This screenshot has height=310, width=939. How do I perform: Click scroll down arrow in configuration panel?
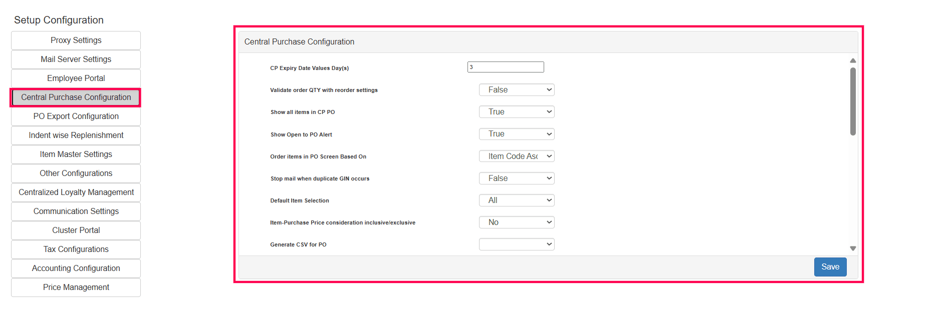click(x=853, y=248)
